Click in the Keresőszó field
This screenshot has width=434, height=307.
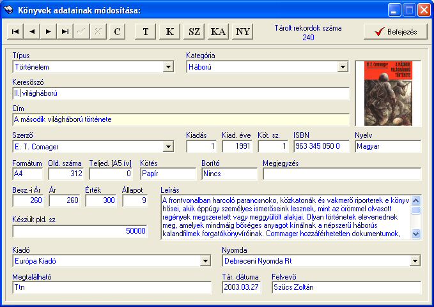[181, 93]
